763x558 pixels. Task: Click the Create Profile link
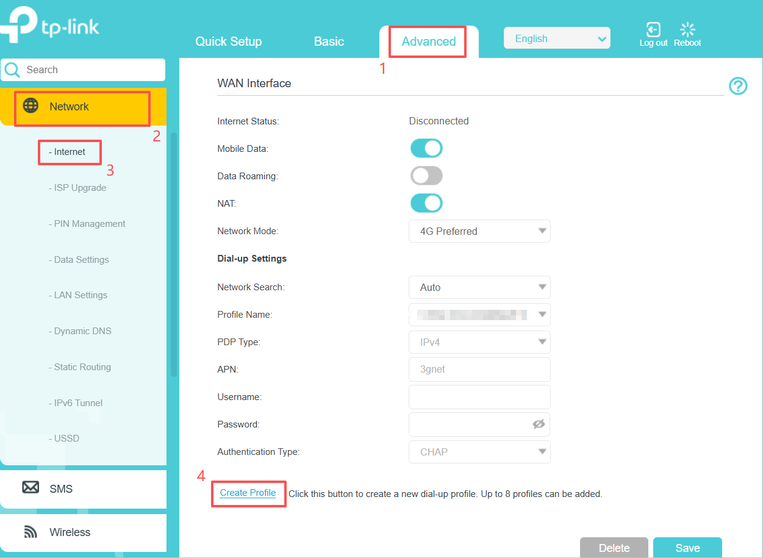[248, 493]
